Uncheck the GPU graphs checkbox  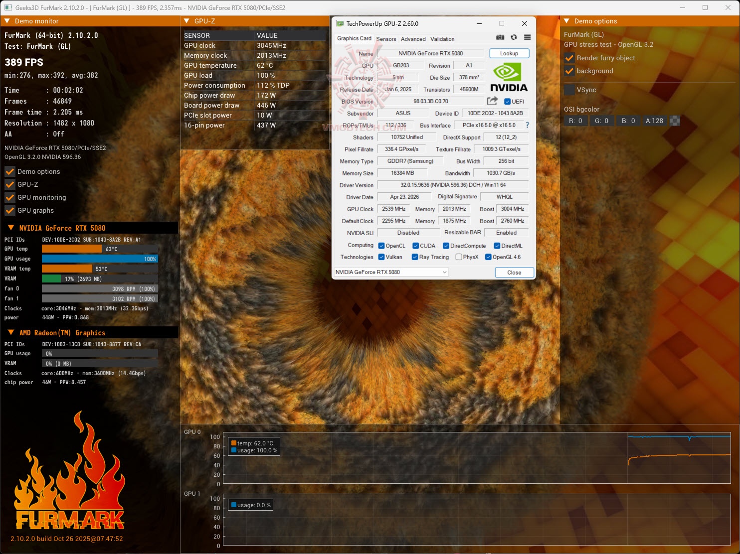pyautogui.click(x=10, y=210)
